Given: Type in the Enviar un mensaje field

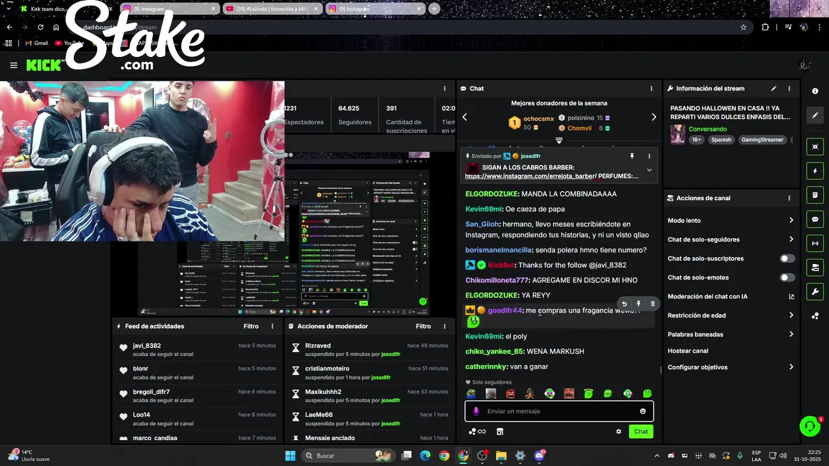Looking at the screenshot, I should pyautogui.click(x=560, y=411).
